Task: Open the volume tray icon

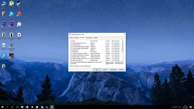Action: click(177, 107)
